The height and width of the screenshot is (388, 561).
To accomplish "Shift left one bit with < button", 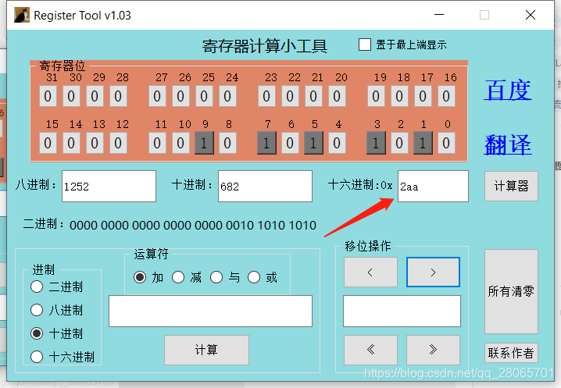I will 370,272.
